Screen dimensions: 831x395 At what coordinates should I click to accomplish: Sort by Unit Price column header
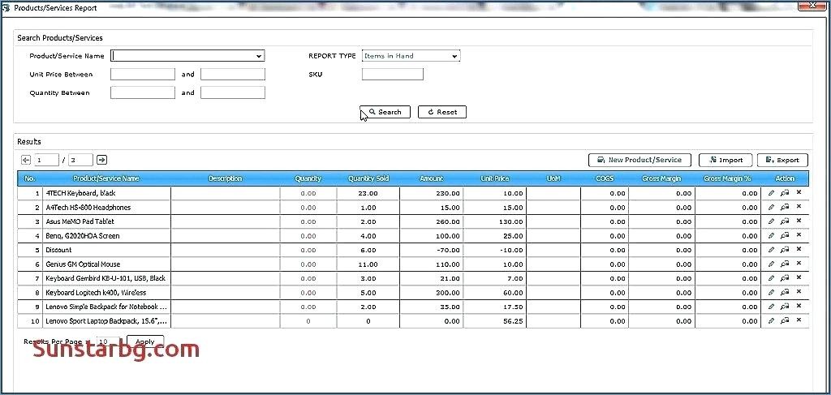pos(495,178)
